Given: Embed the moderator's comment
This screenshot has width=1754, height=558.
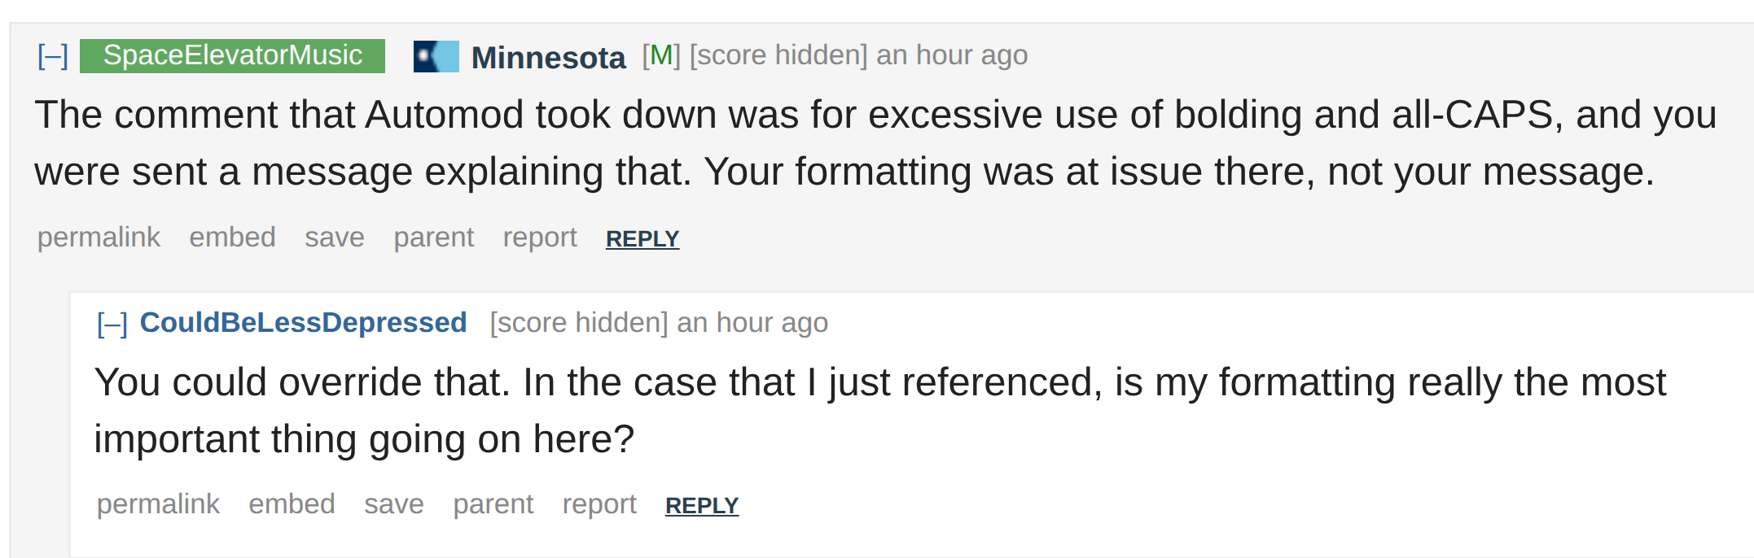Looking at the screenshot, I should pos(232,237).
